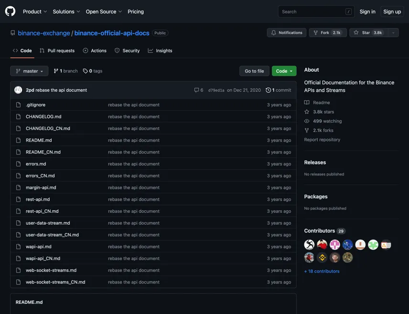Focus the Search input field
Image resolution: width=409 pixels, height=314 pixels.
click(x=316, y=12)
